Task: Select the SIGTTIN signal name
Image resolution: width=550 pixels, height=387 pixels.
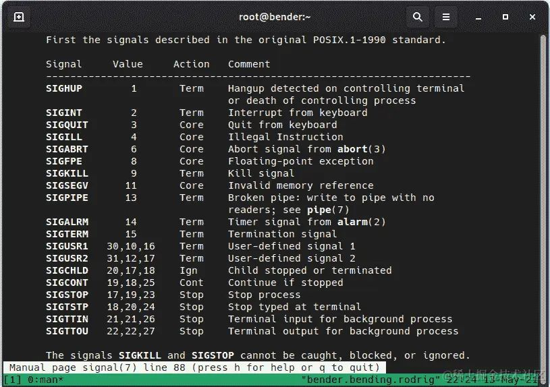Action: 67,319
